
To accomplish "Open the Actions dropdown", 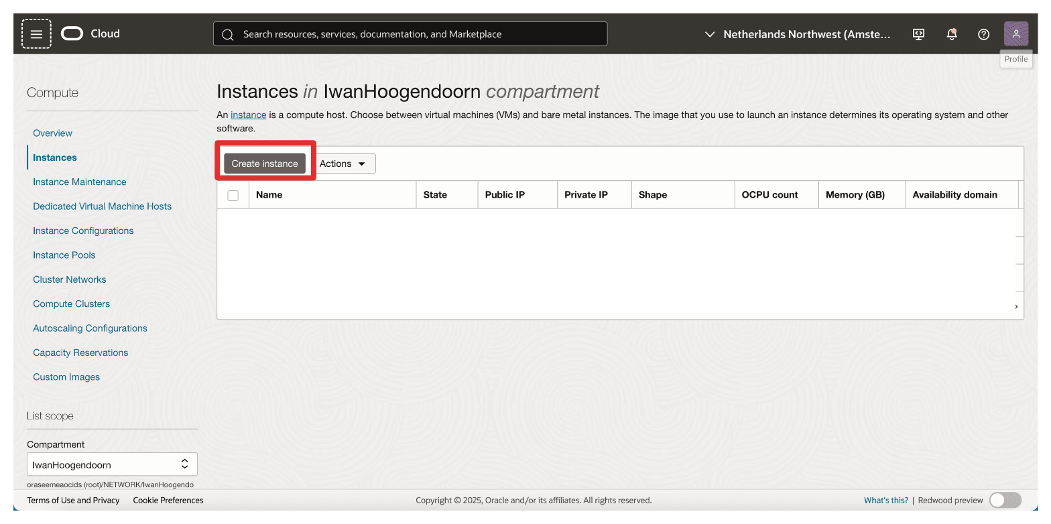I will pos(343,163).
